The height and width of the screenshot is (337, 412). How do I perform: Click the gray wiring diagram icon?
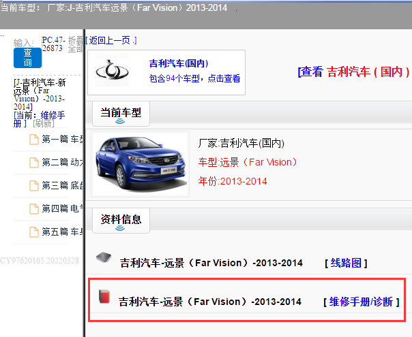104,257
